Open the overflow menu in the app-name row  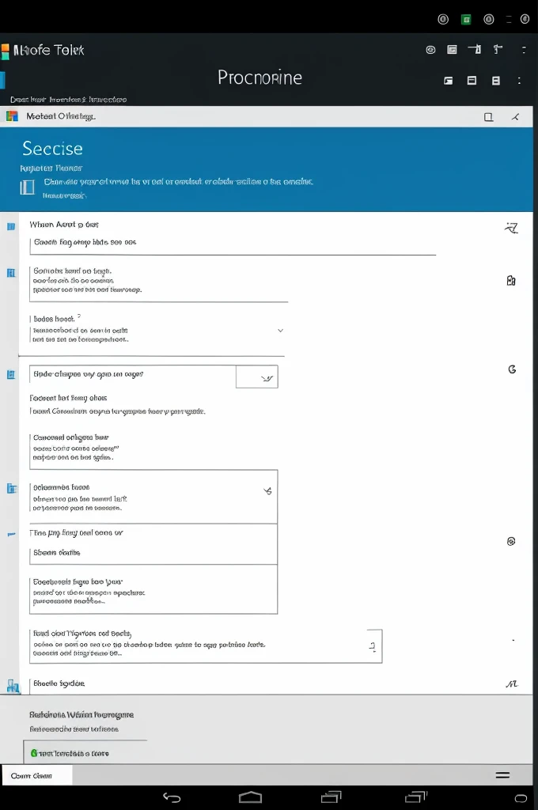click(x=524, y=50)
